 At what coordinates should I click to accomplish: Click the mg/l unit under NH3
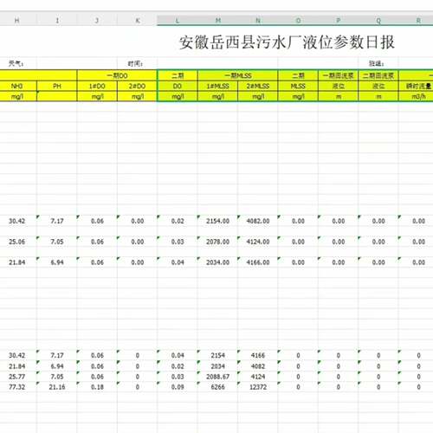(16, 96)
